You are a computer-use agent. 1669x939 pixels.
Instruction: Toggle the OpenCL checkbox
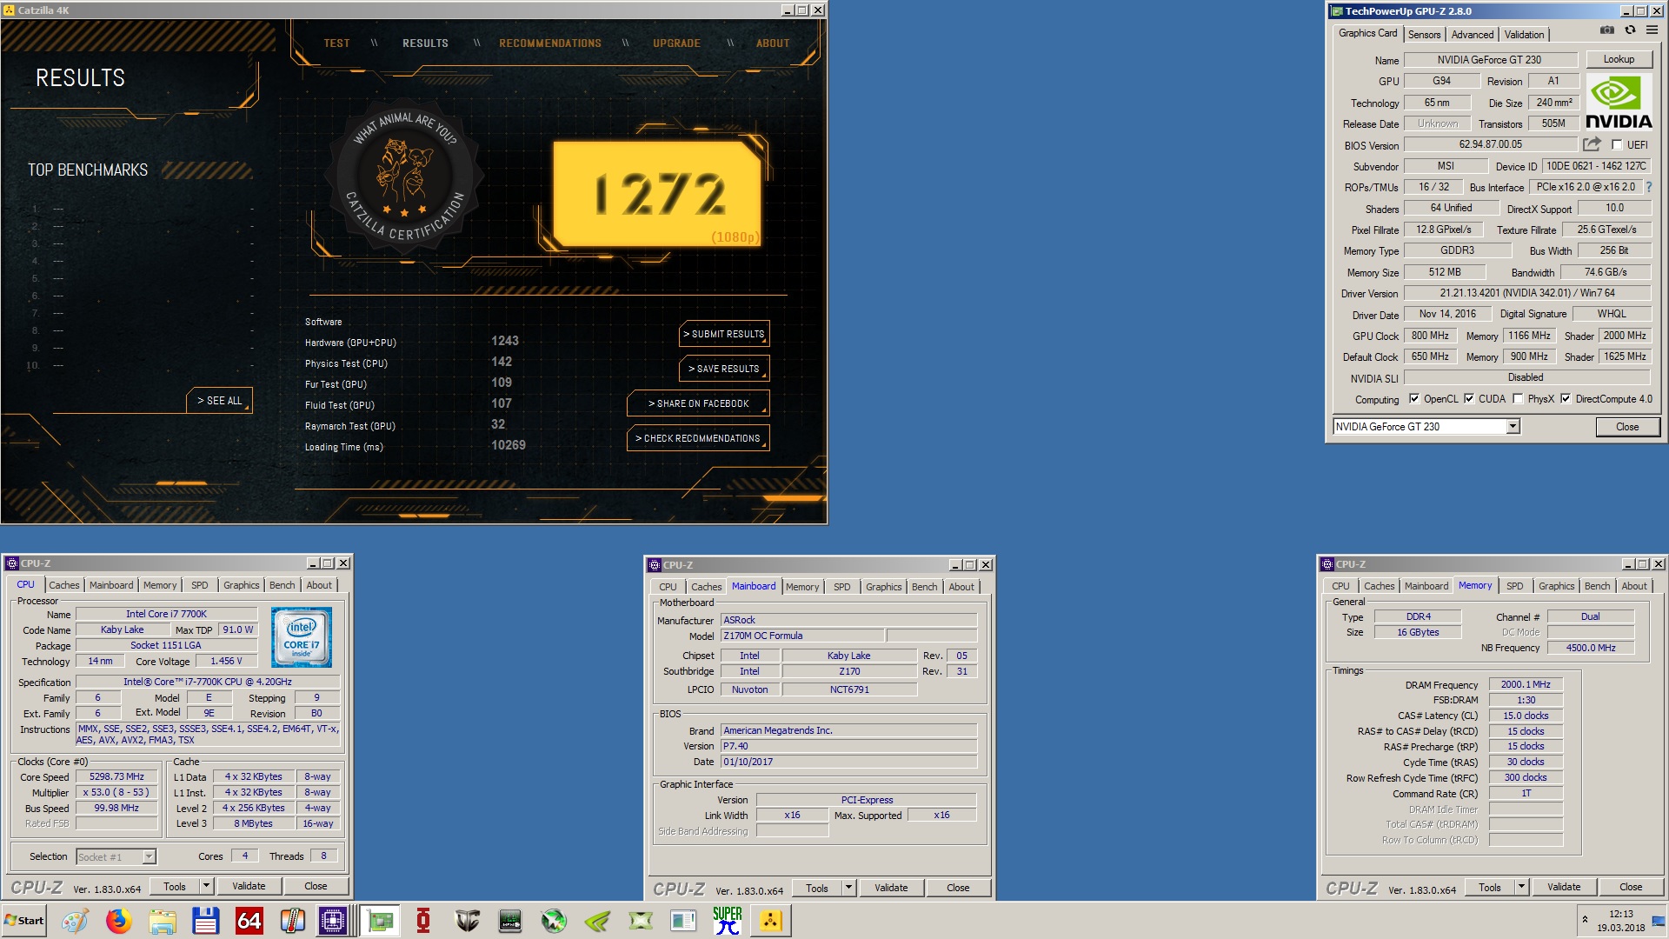1414,399
